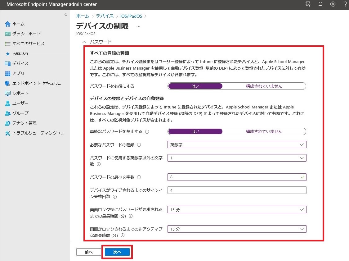The image size is (349, 261).
Task: Set パスワードを必須にする to はい
Action: 195,86
